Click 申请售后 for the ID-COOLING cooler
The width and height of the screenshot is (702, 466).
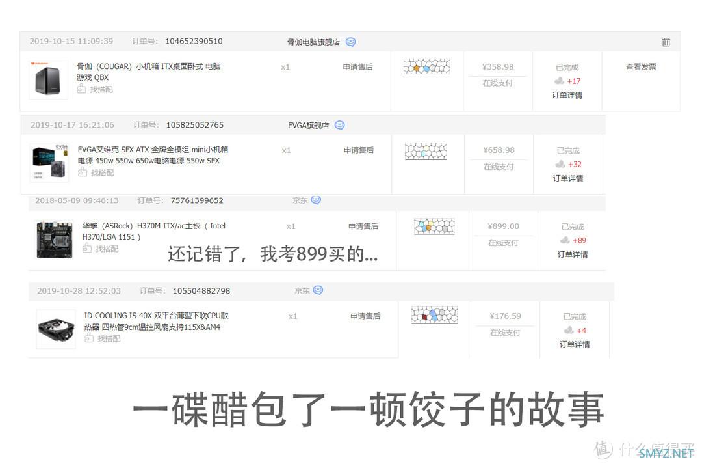(365, 316)
